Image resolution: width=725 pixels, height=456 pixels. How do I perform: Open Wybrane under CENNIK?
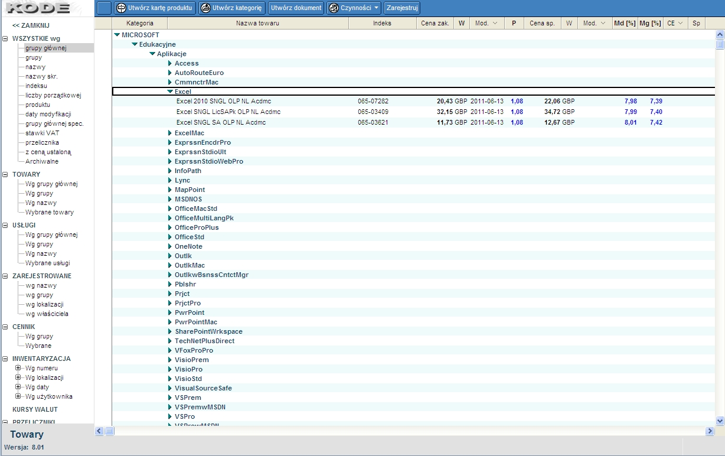coord(38,346)
